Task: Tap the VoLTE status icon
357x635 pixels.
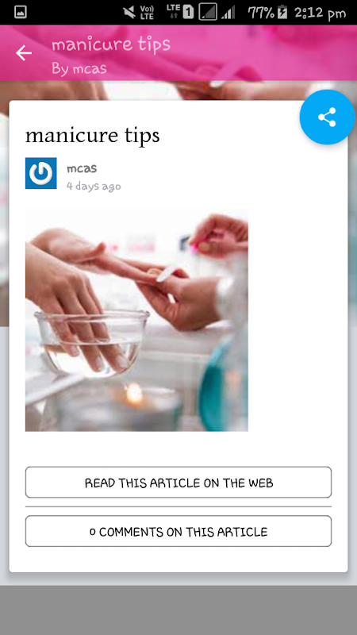Action: [147, 13]
